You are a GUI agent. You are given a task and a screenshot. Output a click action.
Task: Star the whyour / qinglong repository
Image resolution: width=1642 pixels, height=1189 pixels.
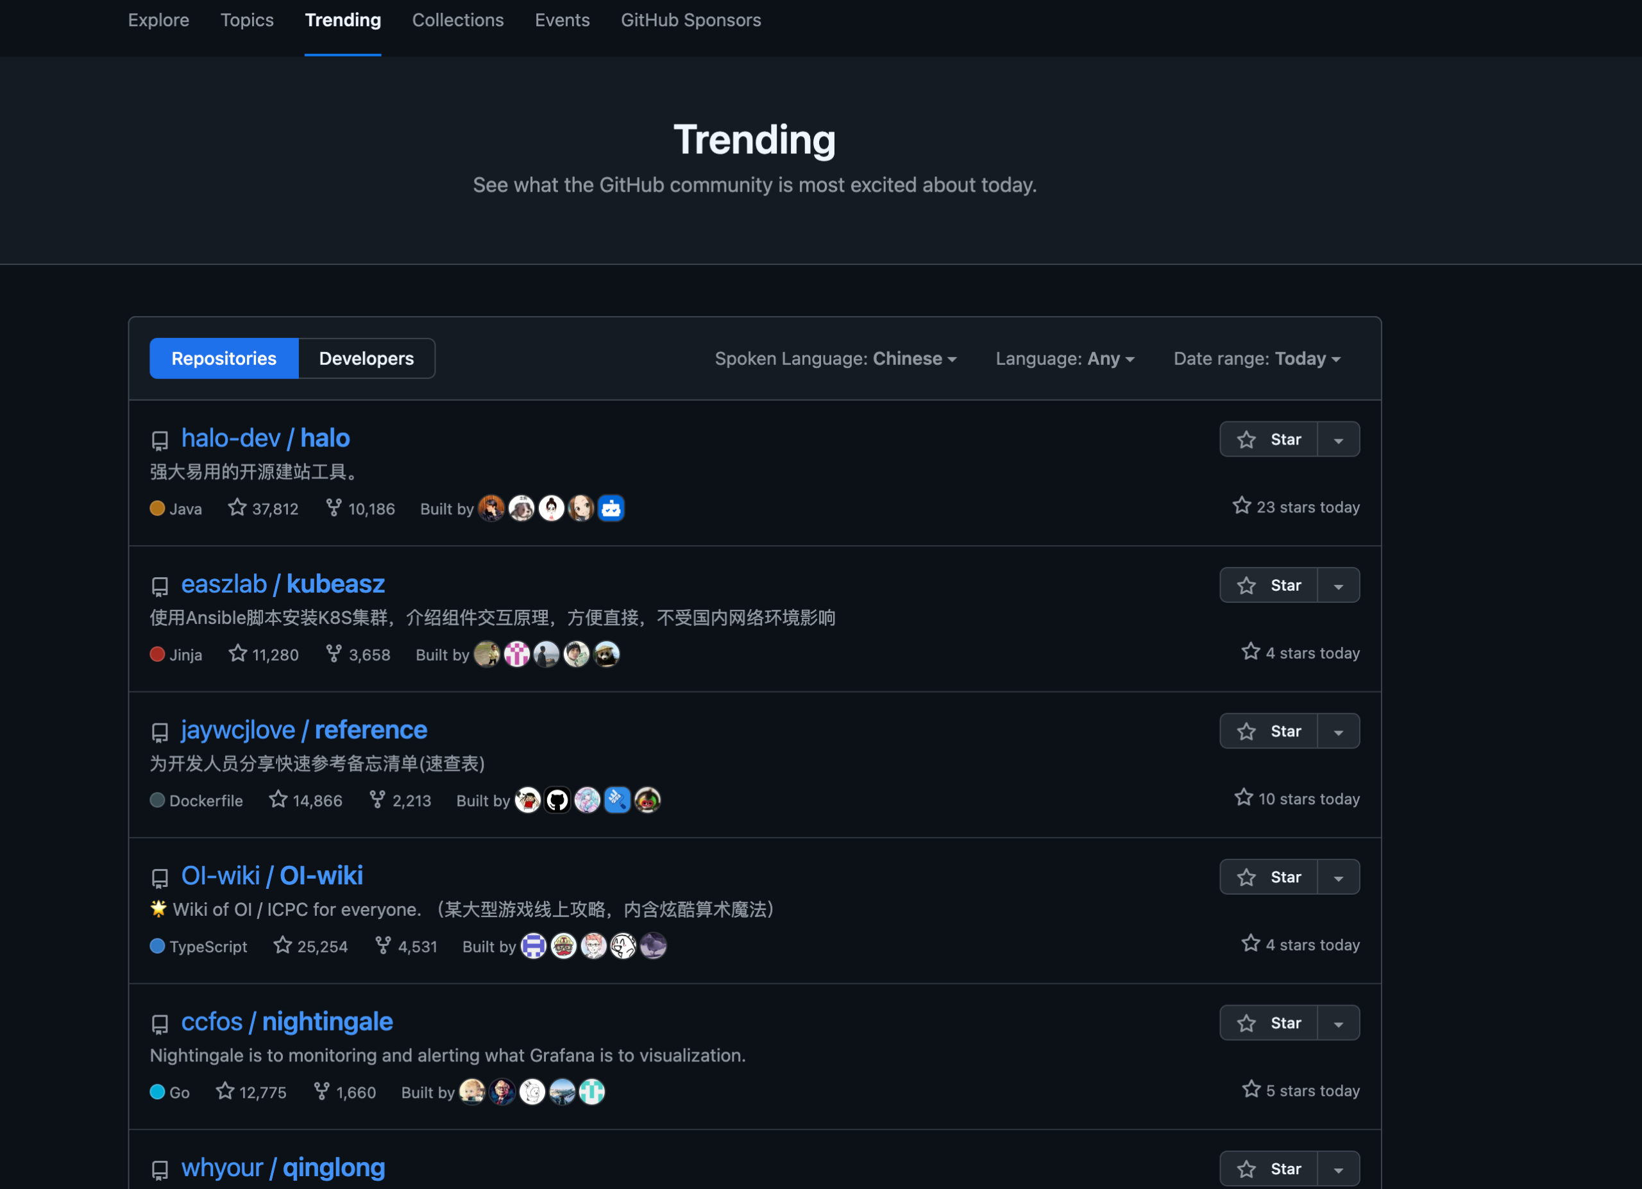(x=1269, y=1170)
